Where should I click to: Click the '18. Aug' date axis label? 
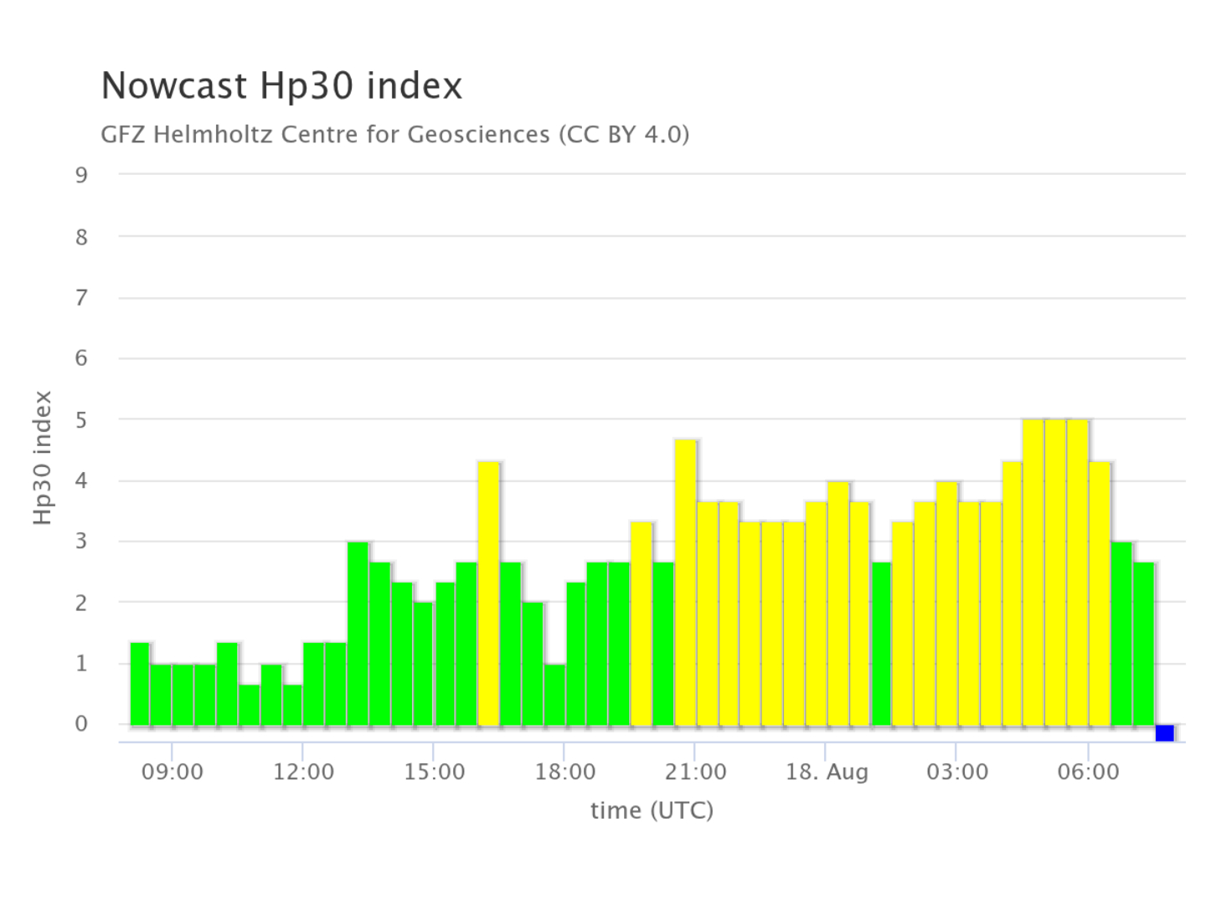pos(827,772)
